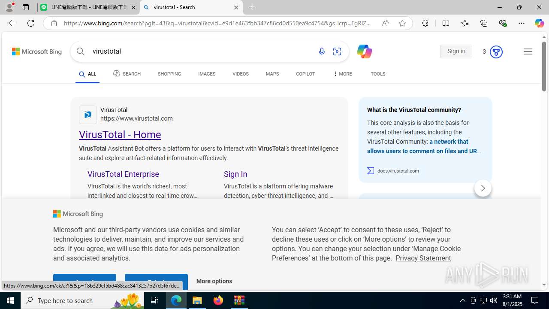Open the Privacy Statement link
This screenshot has width=549, height=309.
pos(423,258)
